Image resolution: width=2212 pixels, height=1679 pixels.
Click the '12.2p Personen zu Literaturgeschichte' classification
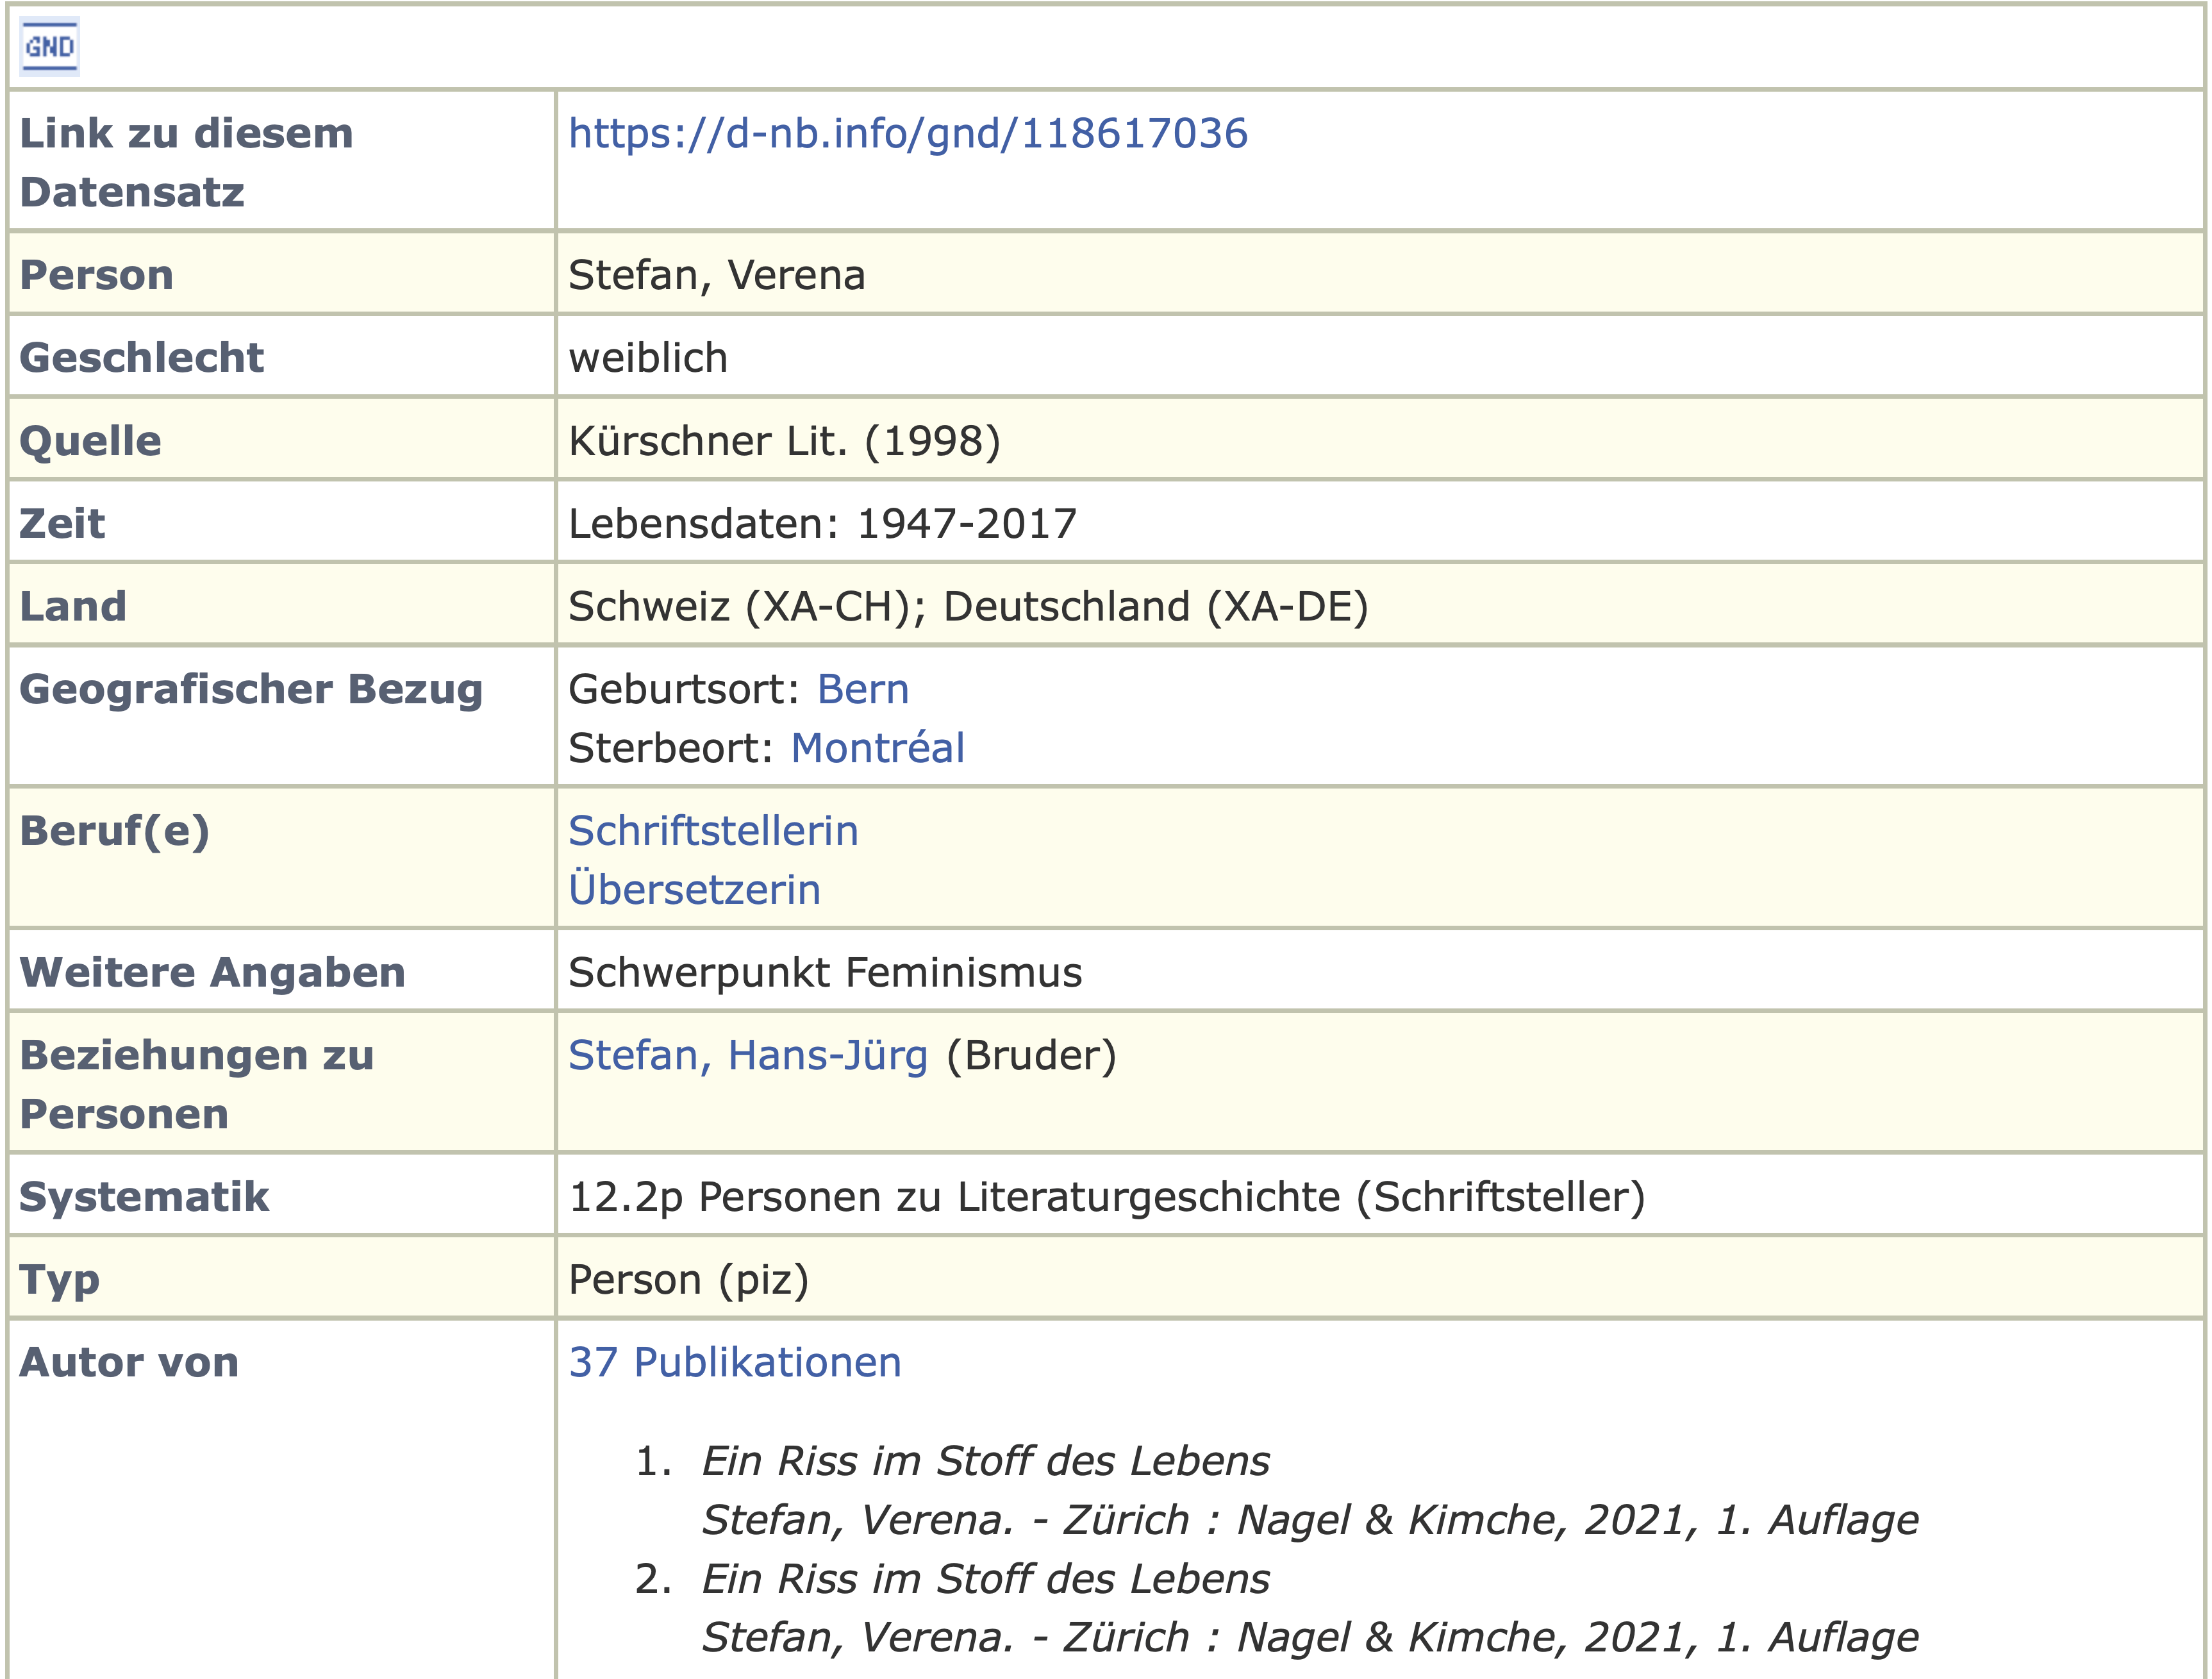(1107, 1197)
